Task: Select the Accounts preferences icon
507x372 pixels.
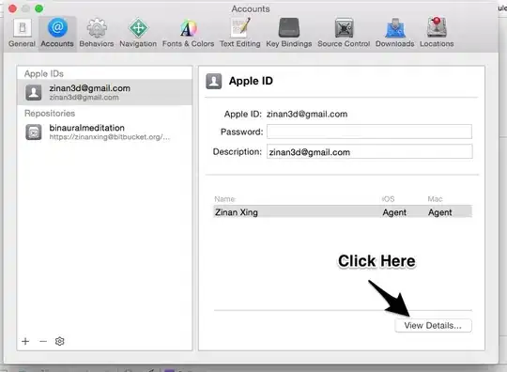Action: [x=57, y=33]
